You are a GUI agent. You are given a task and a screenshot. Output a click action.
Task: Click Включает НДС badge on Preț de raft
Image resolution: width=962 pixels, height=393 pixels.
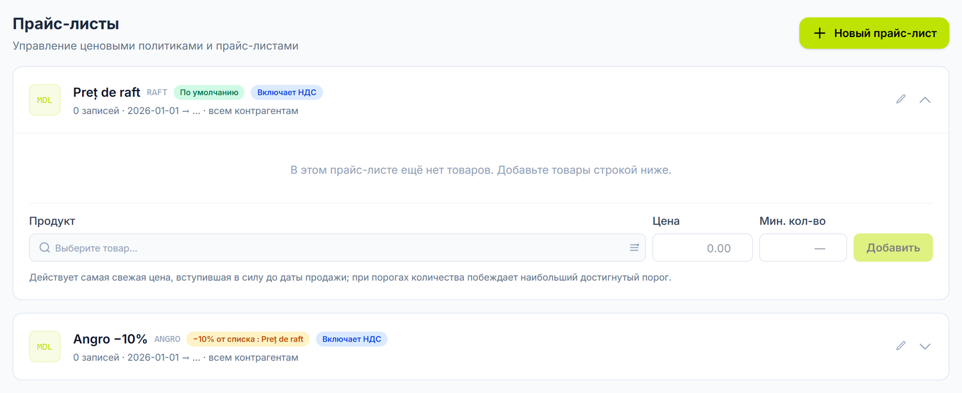tap(287, 92)
